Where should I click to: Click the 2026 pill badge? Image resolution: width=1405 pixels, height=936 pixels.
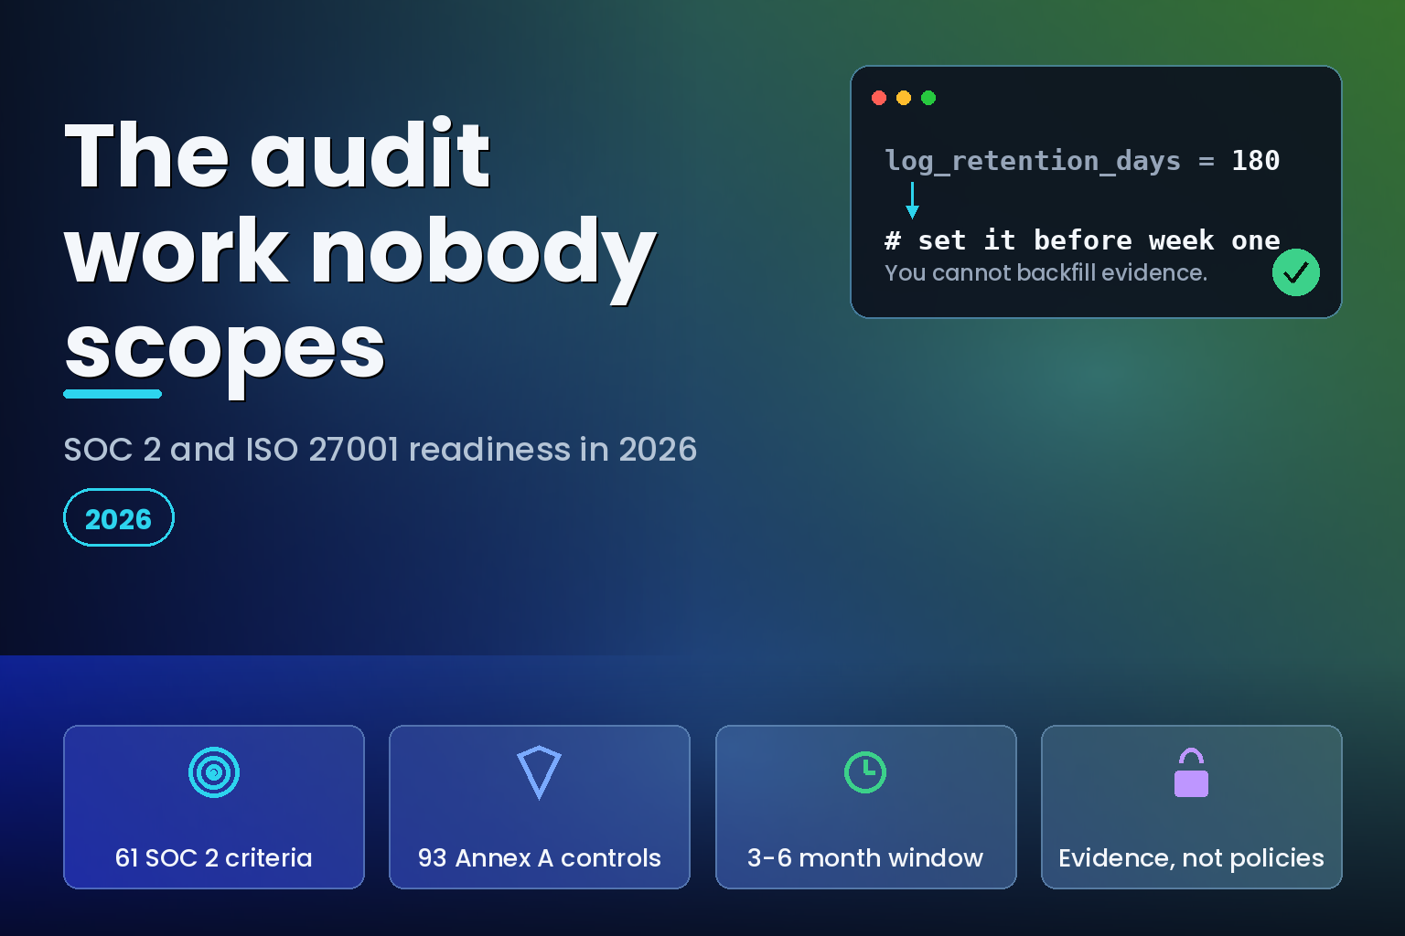point(119,517)
